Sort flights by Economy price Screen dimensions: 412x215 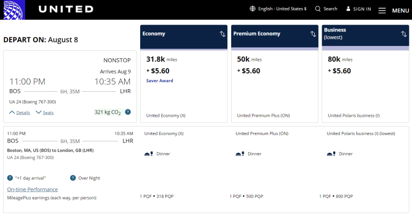pyautogui.click(x=222, y=34)
